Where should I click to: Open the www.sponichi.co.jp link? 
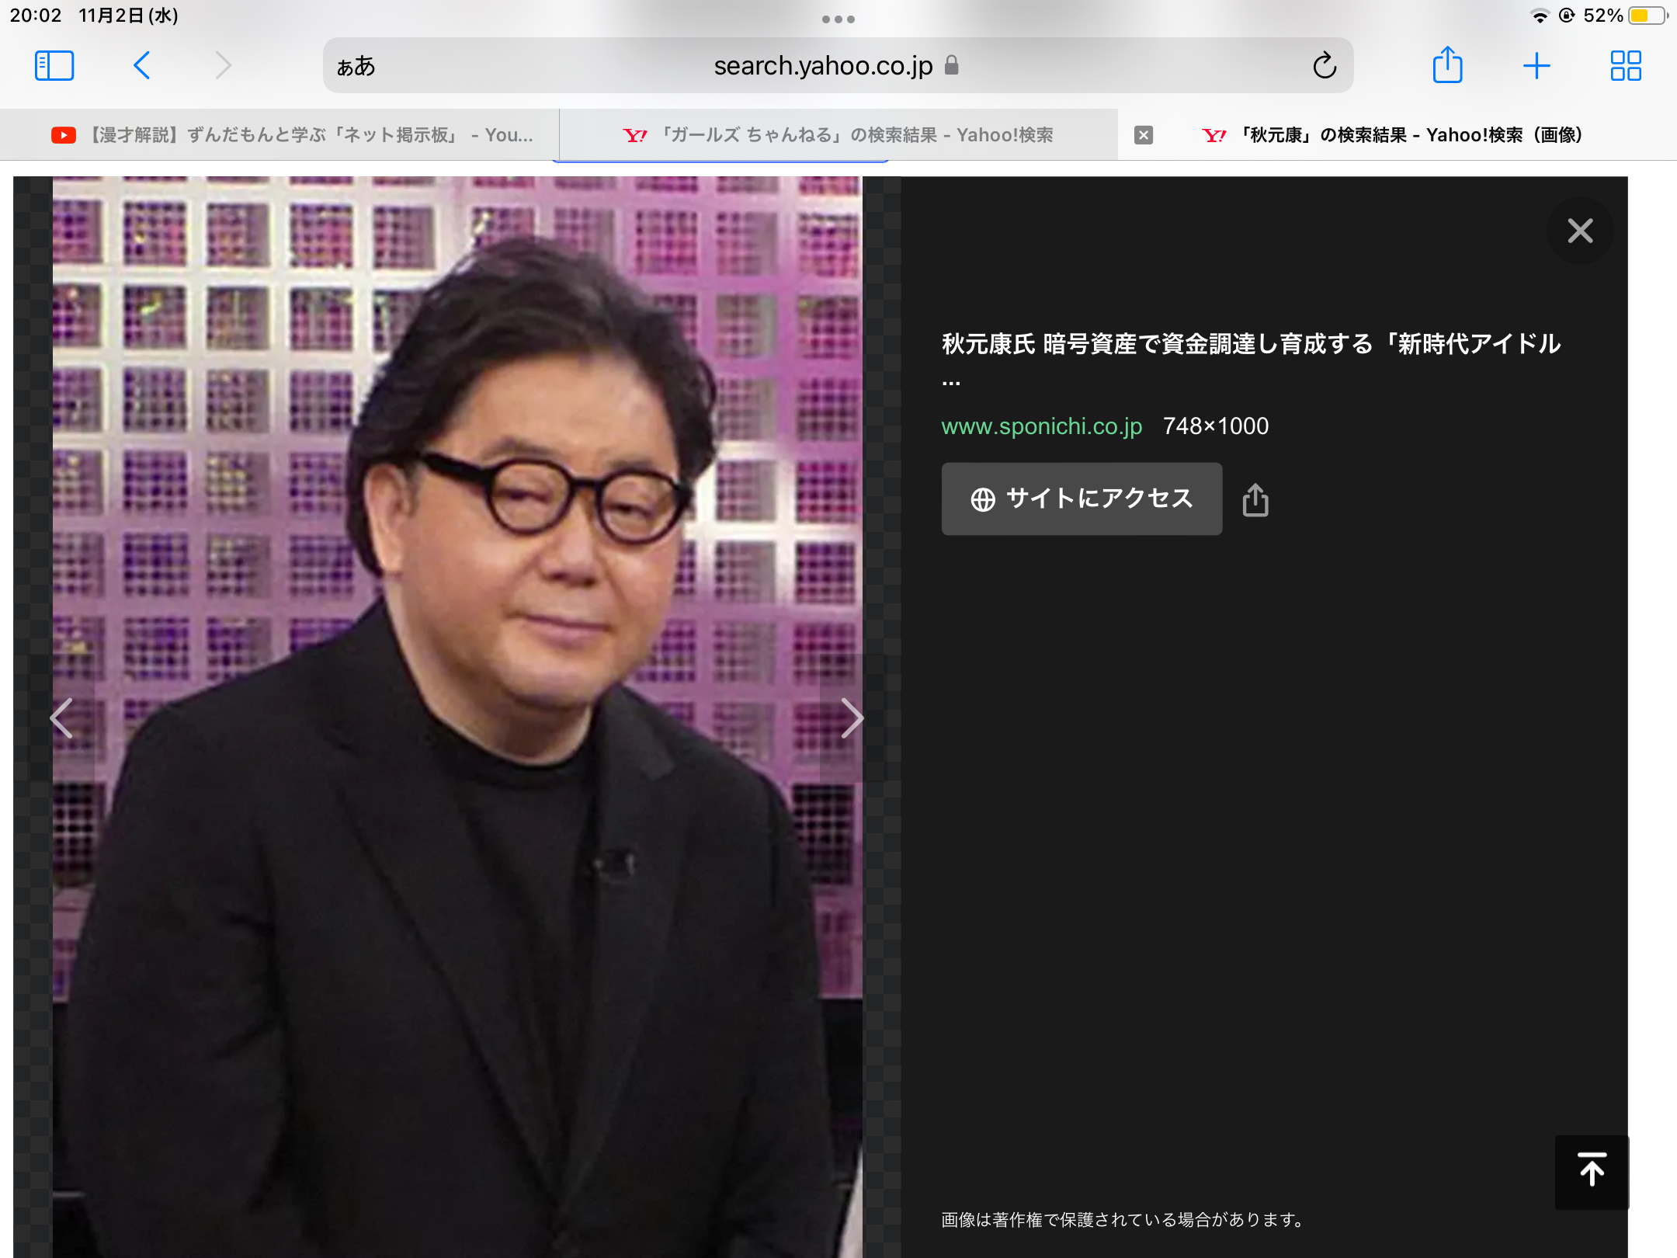1041,426
